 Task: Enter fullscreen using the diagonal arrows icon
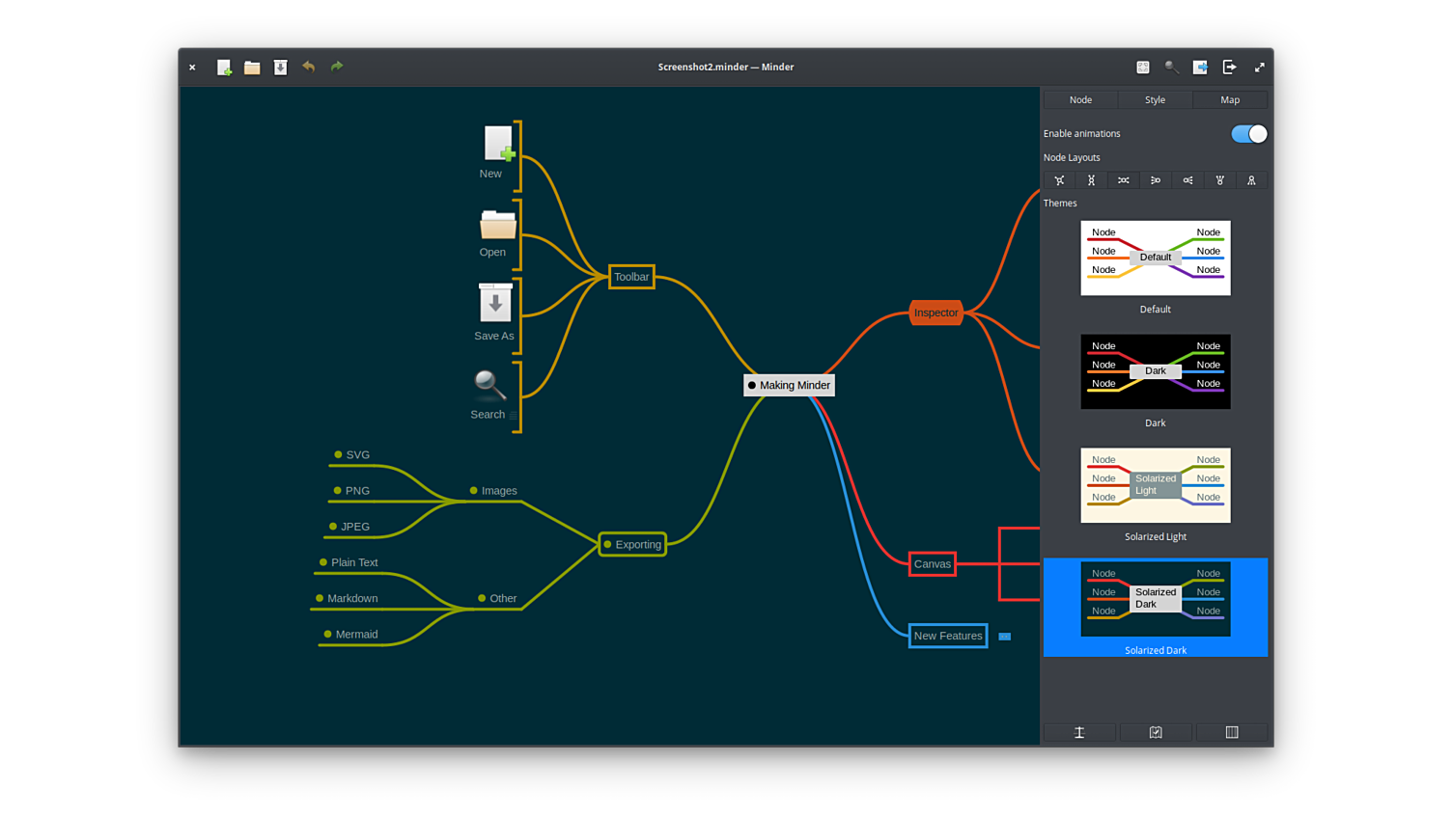coord(1259,68)
